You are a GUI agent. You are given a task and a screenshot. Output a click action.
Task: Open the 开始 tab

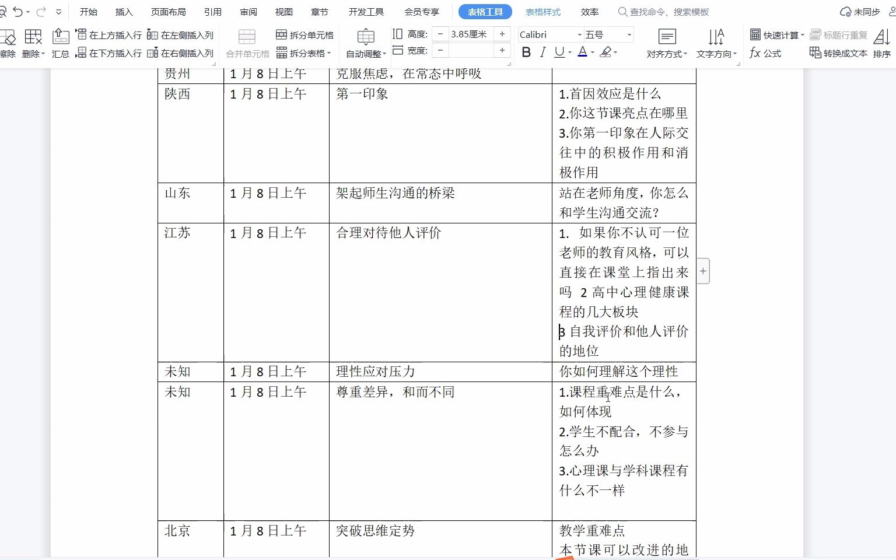coord(89,12)
